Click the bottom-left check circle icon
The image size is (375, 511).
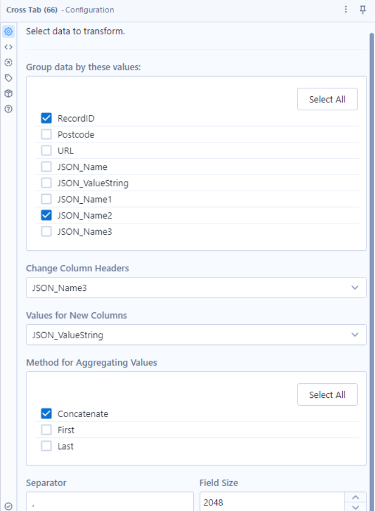click(x=8, y=506)
